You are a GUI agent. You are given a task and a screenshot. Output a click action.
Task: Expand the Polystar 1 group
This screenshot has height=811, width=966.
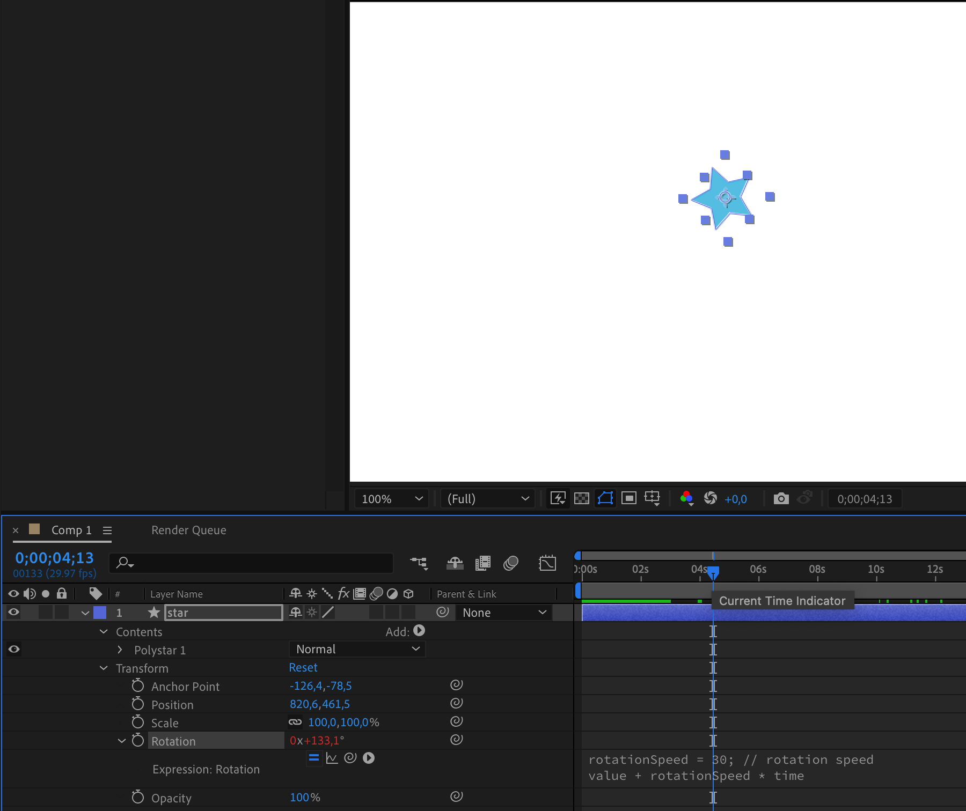[120, 650]
